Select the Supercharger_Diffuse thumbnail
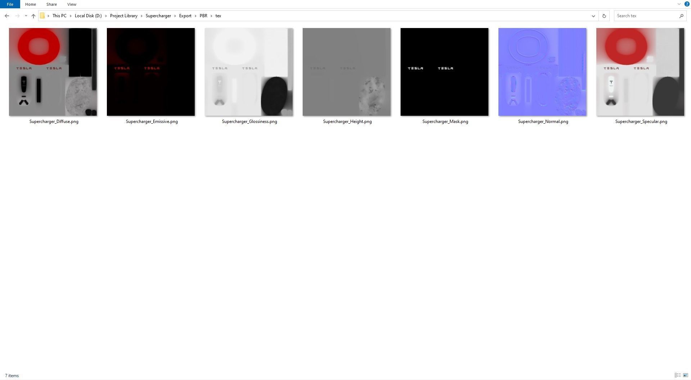 tap(53, 72)
